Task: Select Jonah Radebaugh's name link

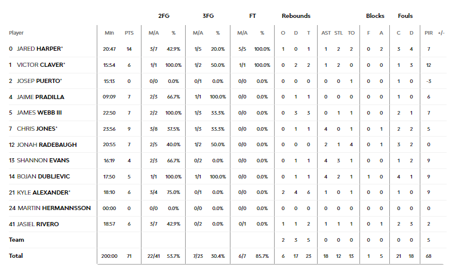Action: (47, 145)
